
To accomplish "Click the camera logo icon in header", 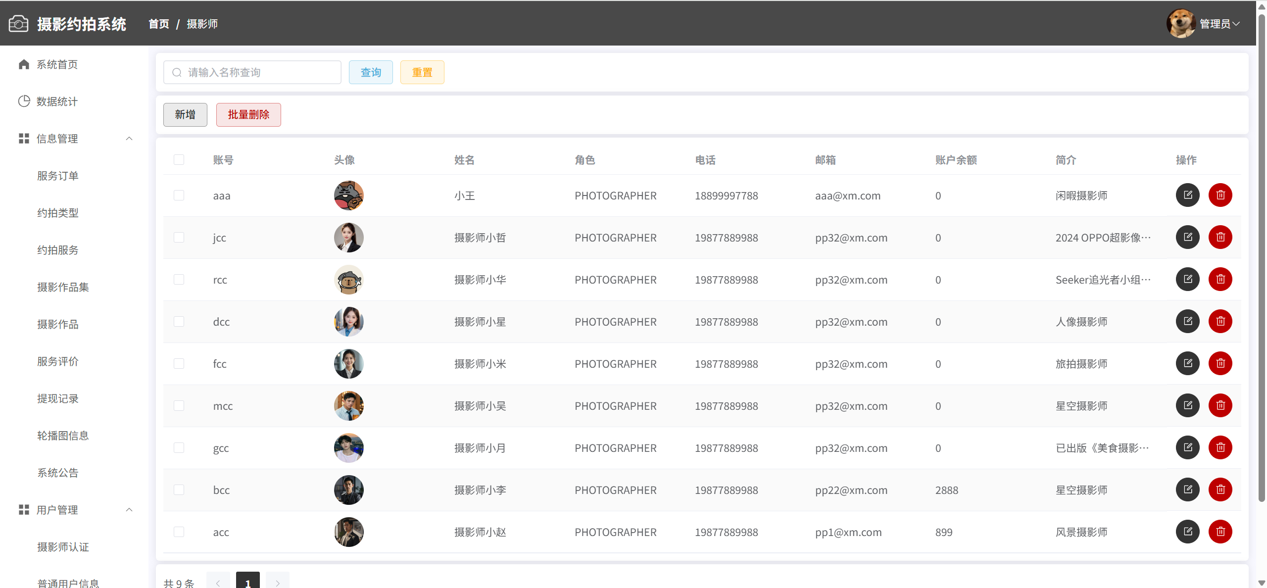I will 18,24.
